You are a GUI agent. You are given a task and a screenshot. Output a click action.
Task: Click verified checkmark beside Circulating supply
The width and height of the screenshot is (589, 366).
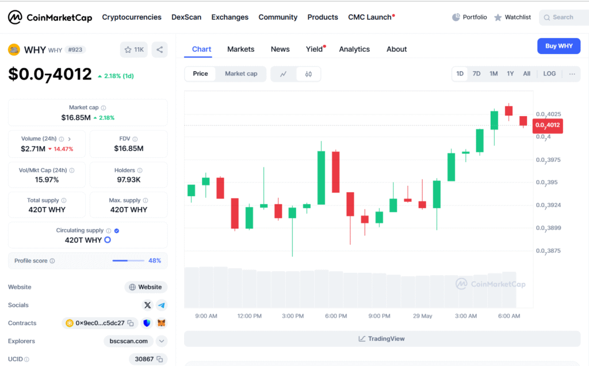[117, 231]
